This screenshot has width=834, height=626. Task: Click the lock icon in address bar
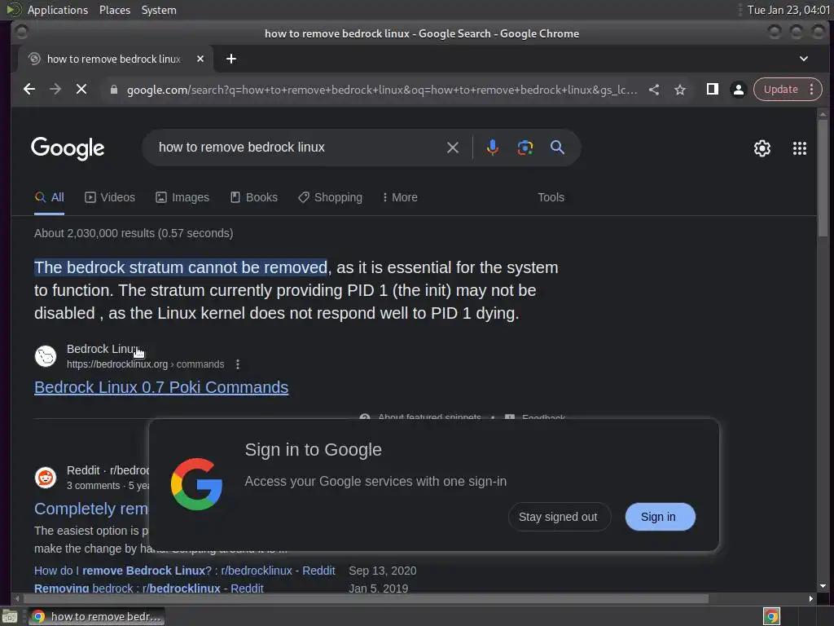[x=113, y=90]
